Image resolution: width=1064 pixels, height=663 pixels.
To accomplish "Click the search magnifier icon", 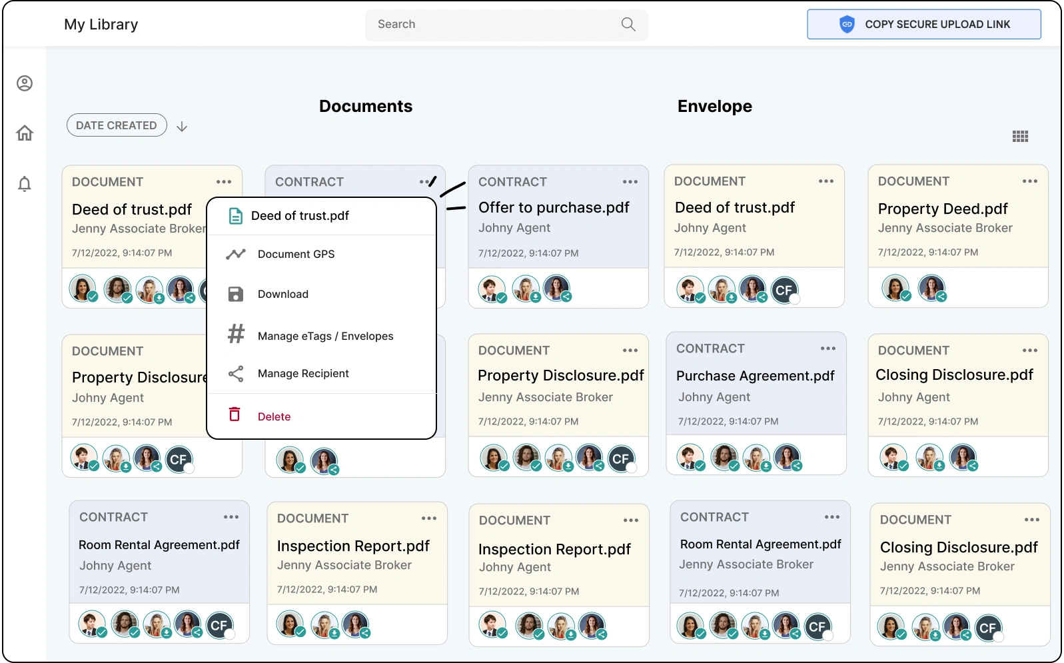I will pyautogui.click(x=628, y=25).
